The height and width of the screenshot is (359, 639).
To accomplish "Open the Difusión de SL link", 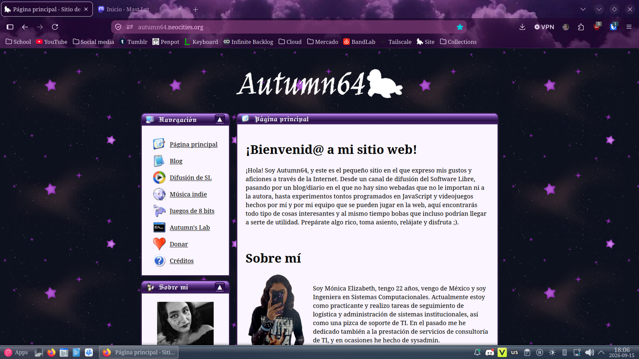I will pyautogui.click(x=191, y=177).
